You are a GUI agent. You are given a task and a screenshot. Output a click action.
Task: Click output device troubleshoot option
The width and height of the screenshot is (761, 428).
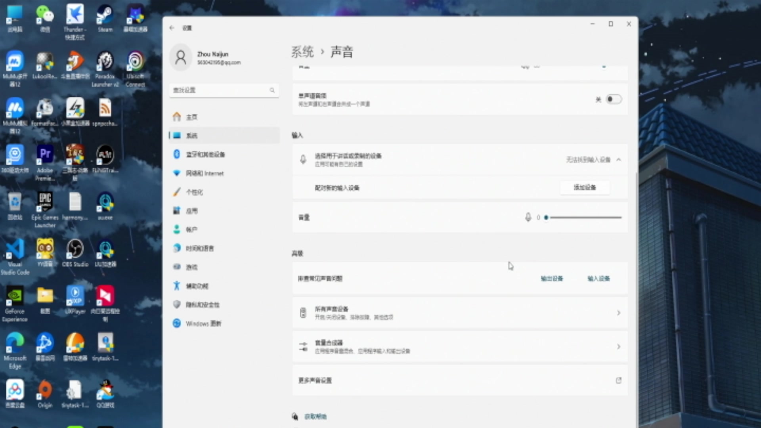(x=551, y=279)
